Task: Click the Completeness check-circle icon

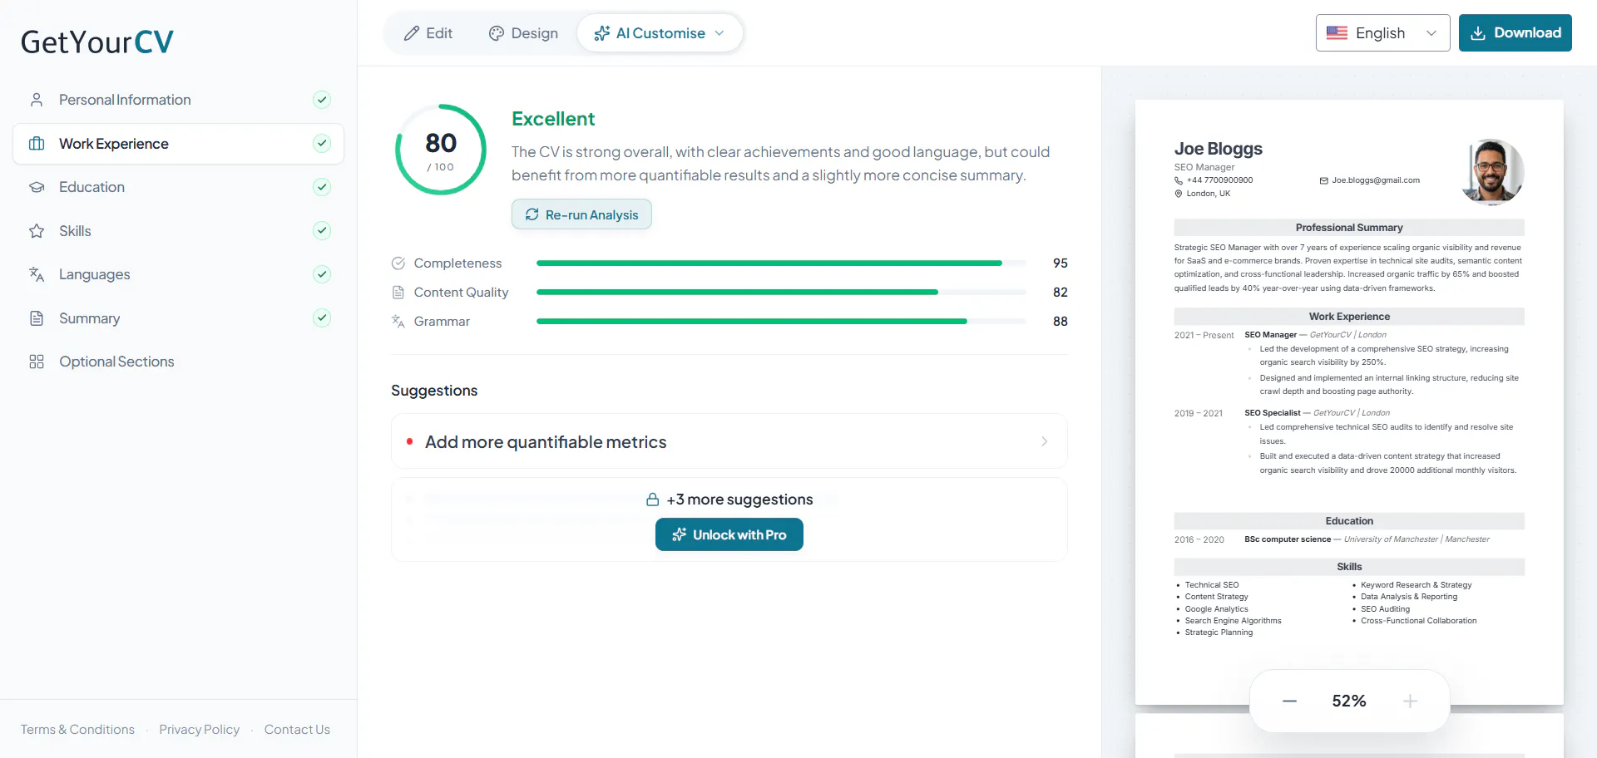Action: click(398, 263)
